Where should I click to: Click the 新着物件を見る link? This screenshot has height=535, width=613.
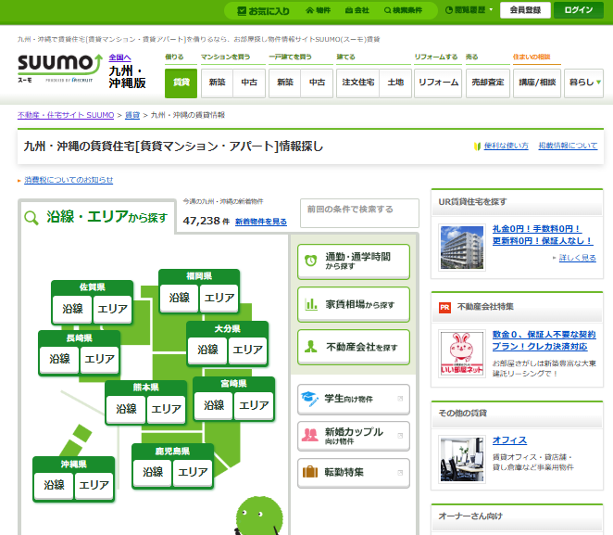coord(261,223)
